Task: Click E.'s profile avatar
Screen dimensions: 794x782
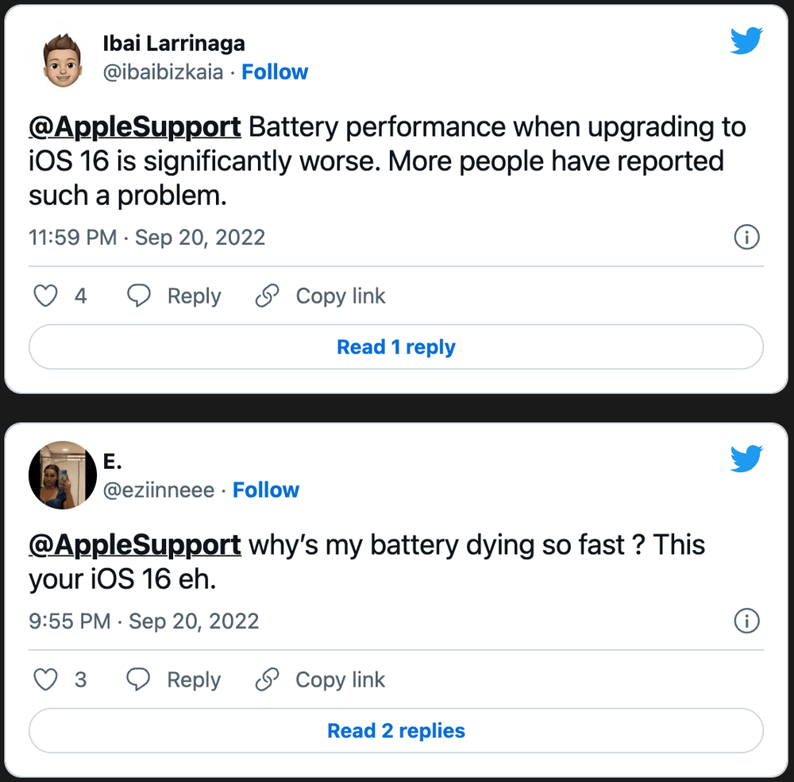Action: [63, 474]
